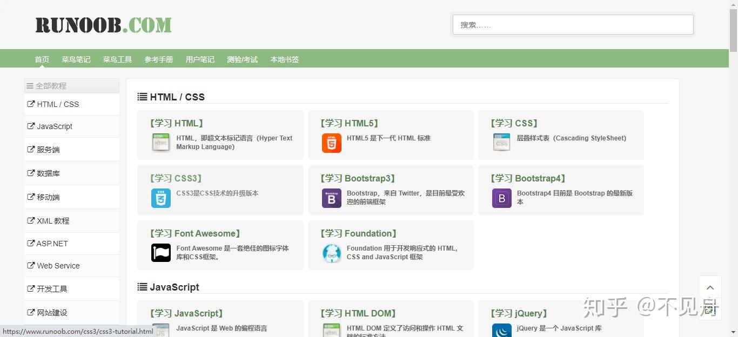This screenshot has height=337, width=738.
Task: Click external-link icon beside Web Service
Action: [31, 266]
